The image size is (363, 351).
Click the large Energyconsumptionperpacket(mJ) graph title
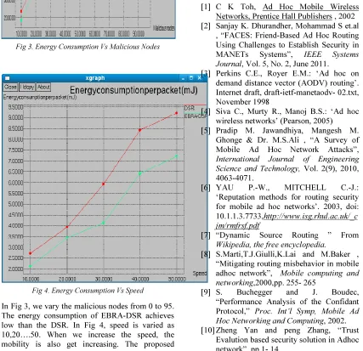pos(133,90)
